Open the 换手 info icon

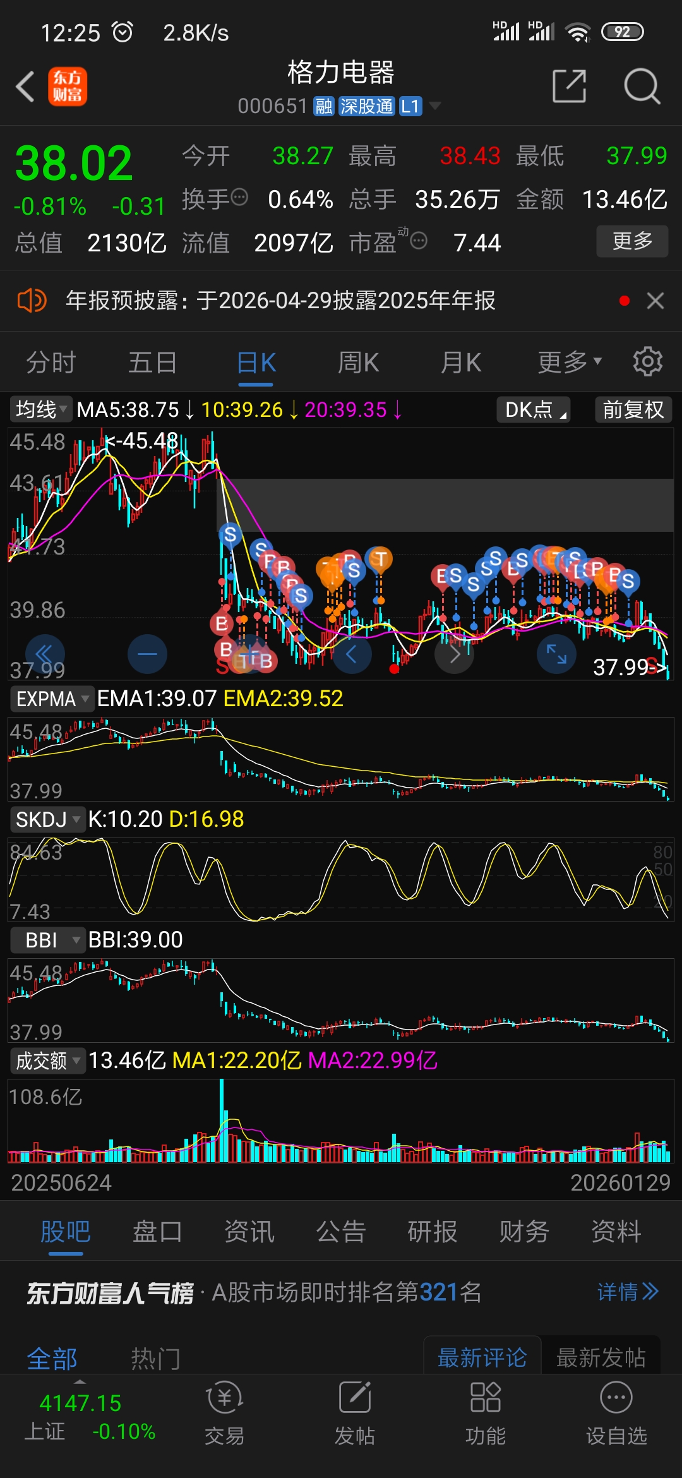pyautogui.click(x=239, y=198)
